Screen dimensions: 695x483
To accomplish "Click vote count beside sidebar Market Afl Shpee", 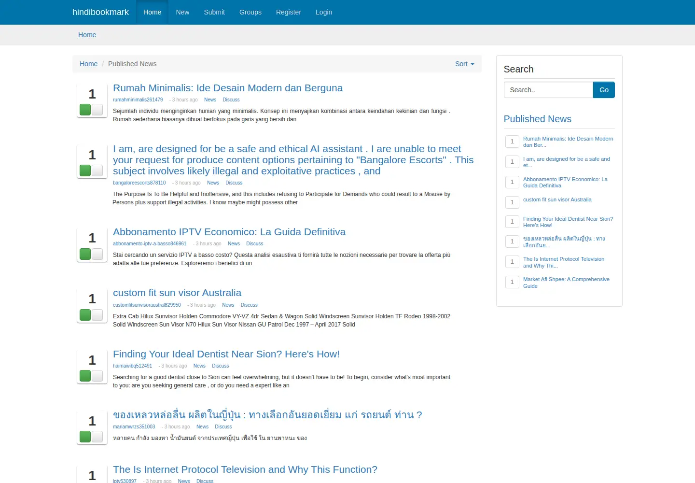I will pyautogui.click(x=512, y=282).
